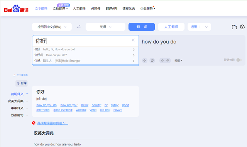
Task: Copy the translation result icon
Action: click(152, 61)
